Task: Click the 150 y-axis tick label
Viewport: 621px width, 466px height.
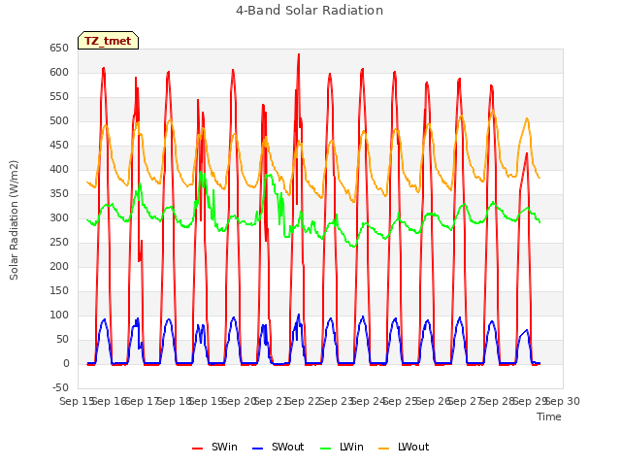Action: point(59,291)
